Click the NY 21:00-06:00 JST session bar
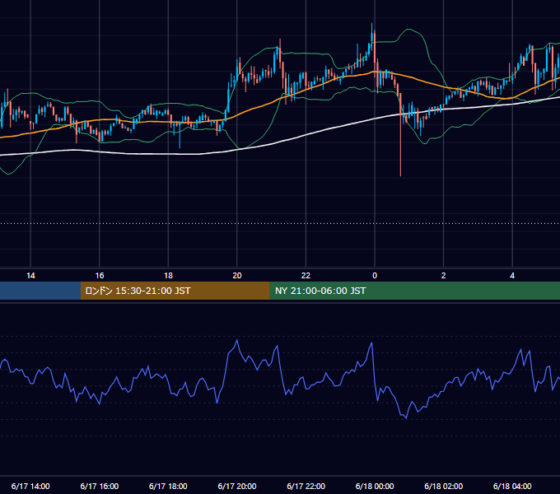The image size is (560, 494). pyautogui.click(x=414, y=291)
